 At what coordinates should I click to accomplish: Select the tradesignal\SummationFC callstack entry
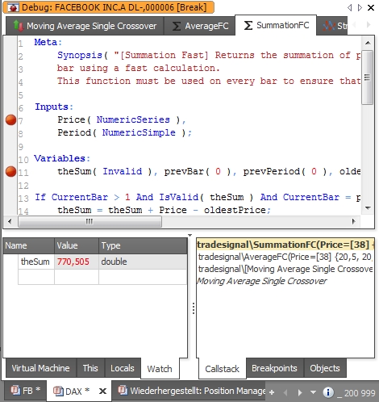pos(285,245)
